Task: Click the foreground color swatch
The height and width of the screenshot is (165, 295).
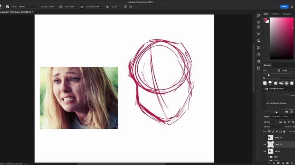Action: point(265,20)
